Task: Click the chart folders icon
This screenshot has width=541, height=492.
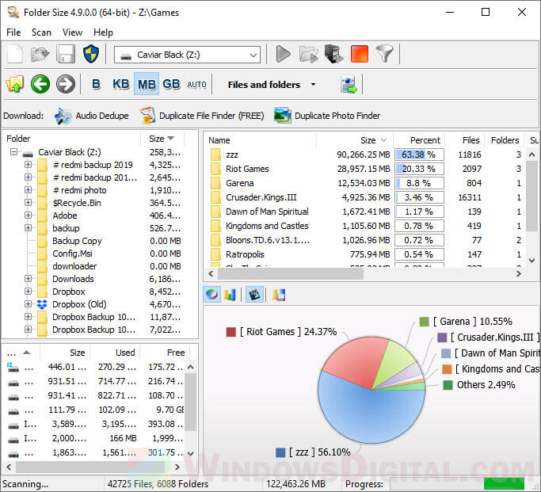Action: (x=279, y=295)
